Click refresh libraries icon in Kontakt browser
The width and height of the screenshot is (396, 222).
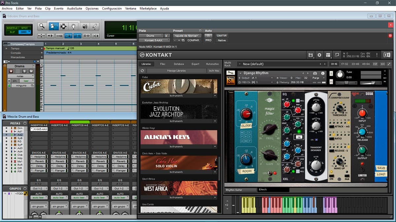pos(142,71)
